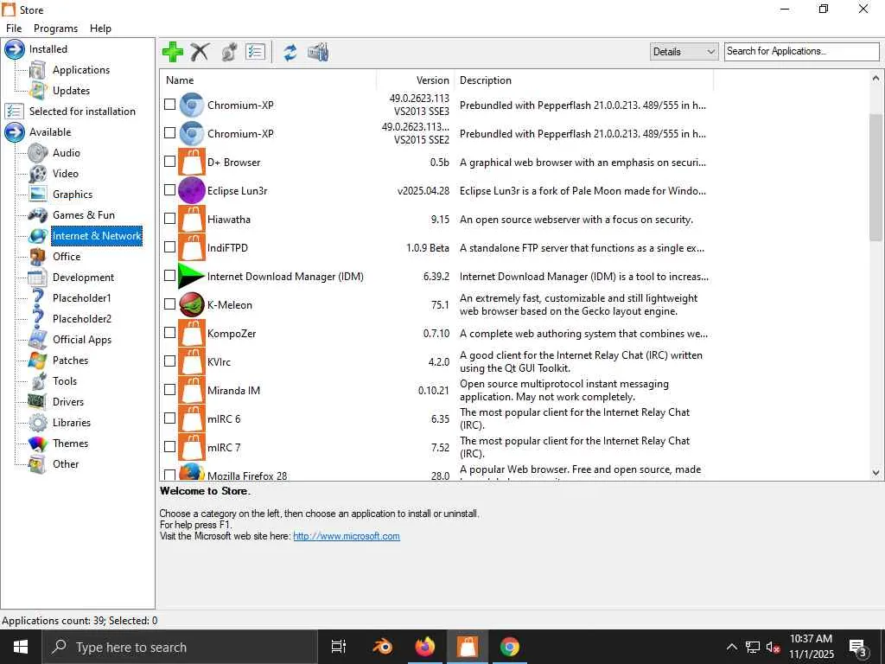Select the Mozilla Firefox 28 row
Viewport: 885px width, 664px height.
point(436,473)
